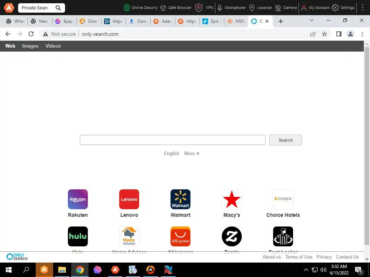Expand the tab search chevron
Screen dimensions: 370x277
click(312, 21)
